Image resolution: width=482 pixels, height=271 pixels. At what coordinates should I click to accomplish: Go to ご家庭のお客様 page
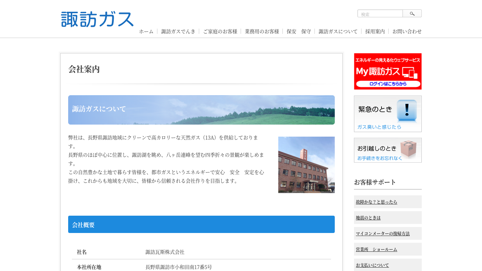(220, 31)
